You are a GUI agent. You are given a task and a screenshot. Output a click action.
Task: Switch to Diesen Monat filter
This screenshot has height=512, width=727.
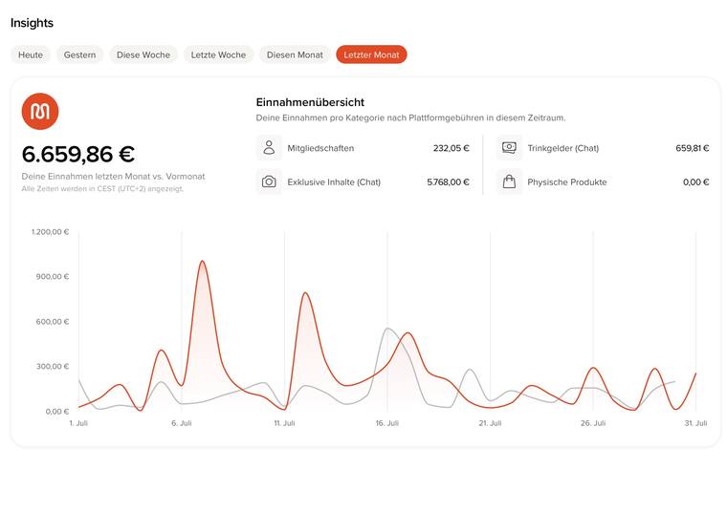pyautogui.click(x=295, y=54)
